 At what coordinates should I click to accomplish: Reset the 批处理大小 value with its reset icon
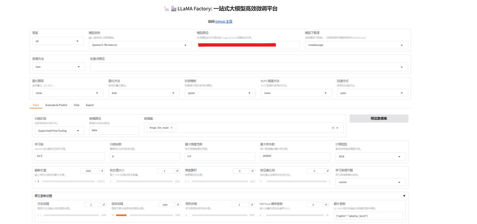tap(177, 171)
